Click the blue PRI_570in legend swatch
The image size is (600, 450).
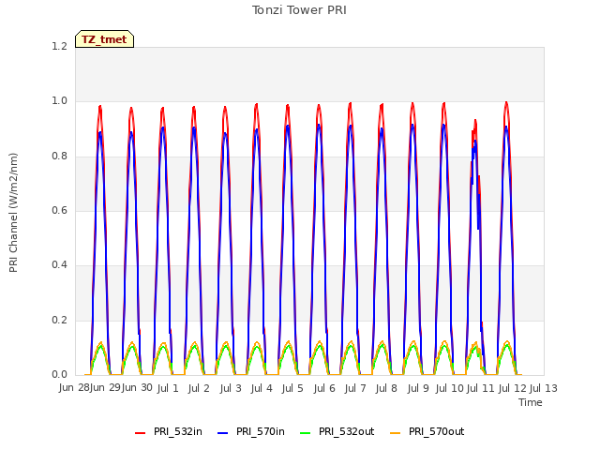[223, 433]
